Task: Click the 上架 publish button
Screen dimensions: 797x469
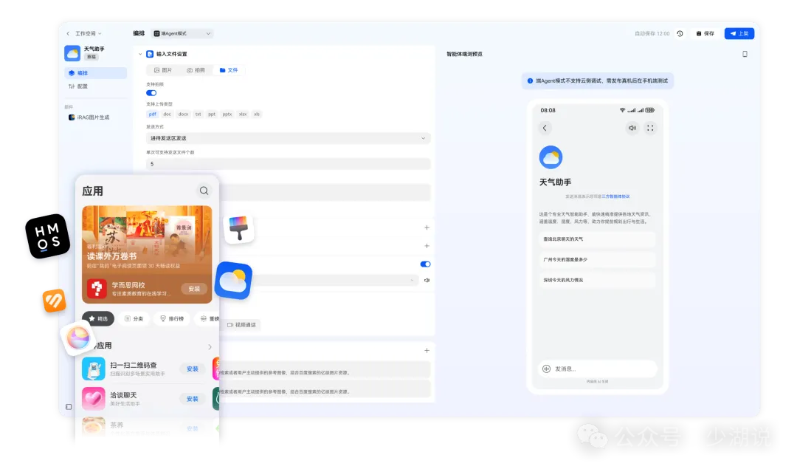Action: click(739, 33)
